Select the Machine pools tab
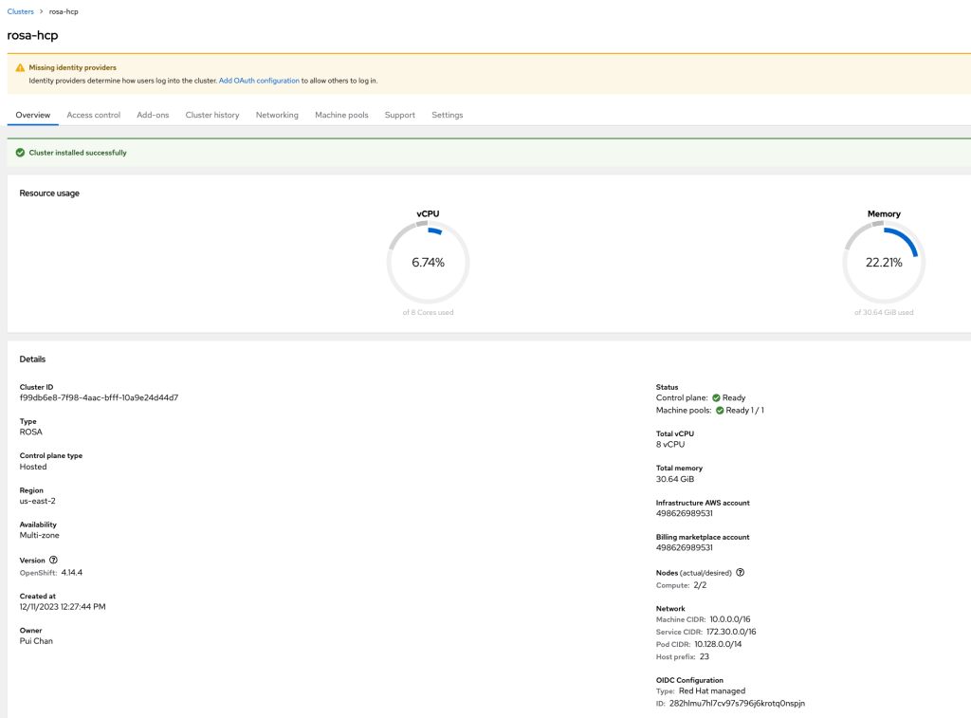This screenshot has height=718, width=971. [341, 115]
